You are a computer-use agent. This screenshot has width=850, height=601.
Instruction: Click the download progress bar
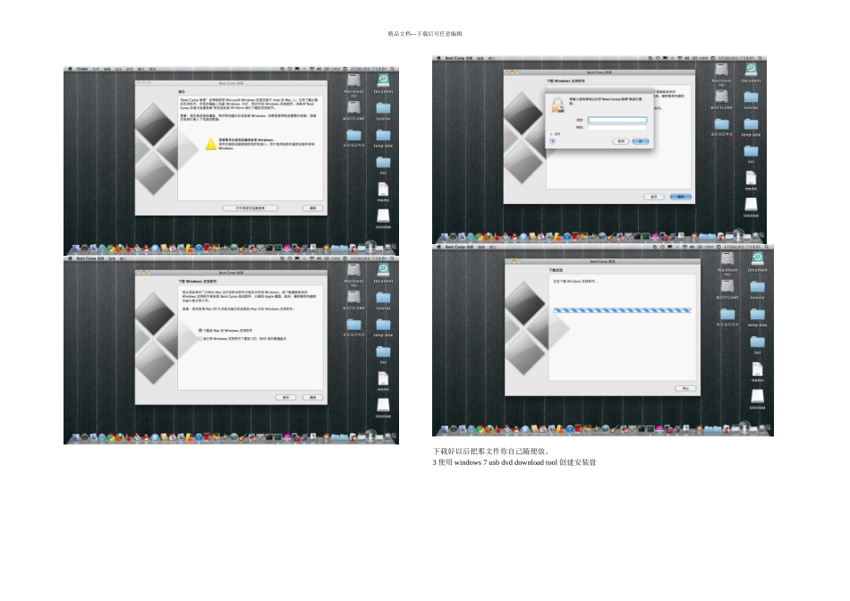623,310
